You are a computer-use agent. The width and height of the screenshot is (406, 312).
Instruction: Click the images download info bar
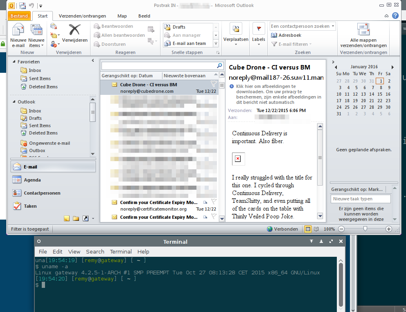pos(276,94)
